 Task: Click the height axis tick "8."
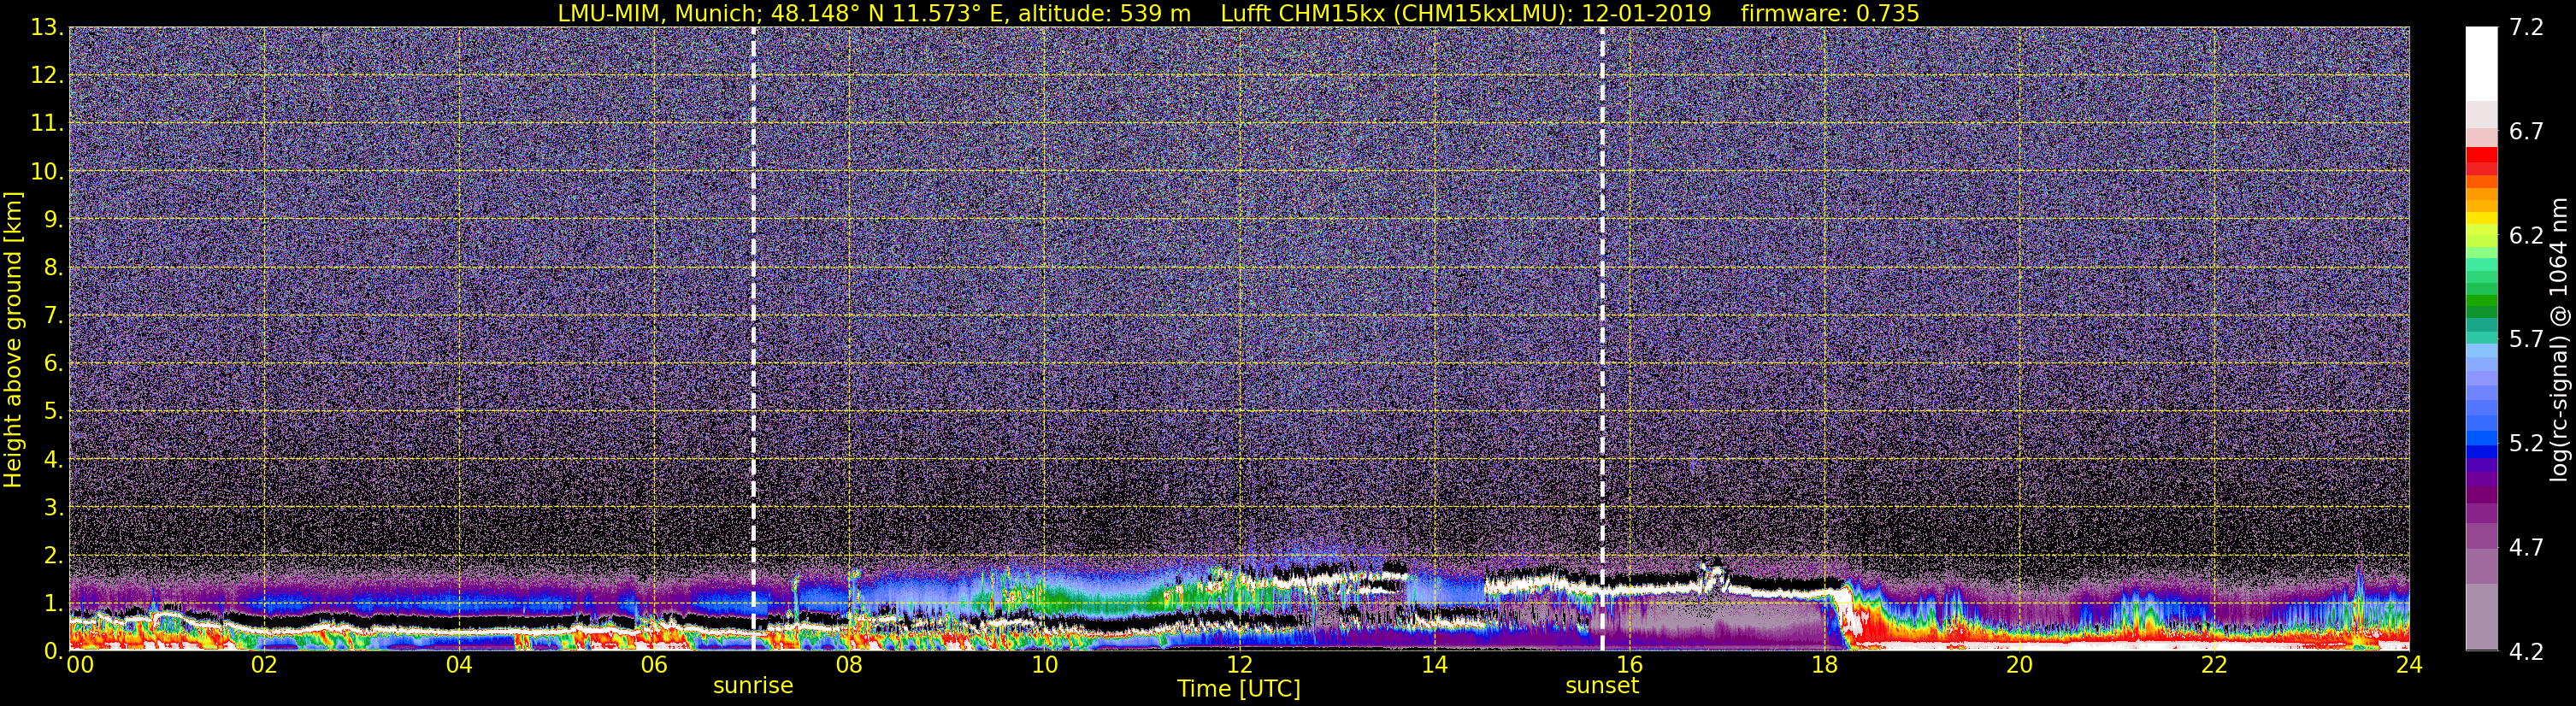tap(53, 267)
